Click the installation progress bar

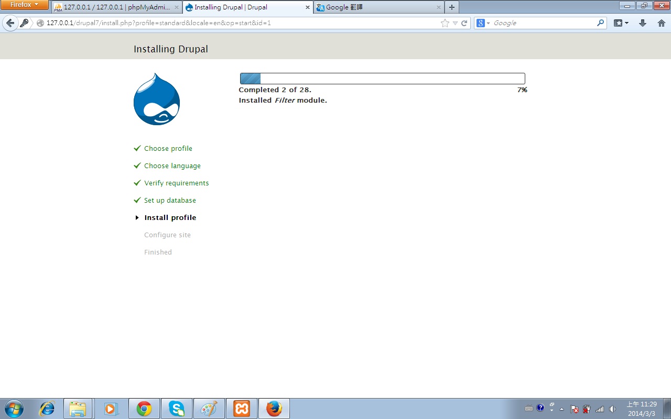click(x=382, y=79)
